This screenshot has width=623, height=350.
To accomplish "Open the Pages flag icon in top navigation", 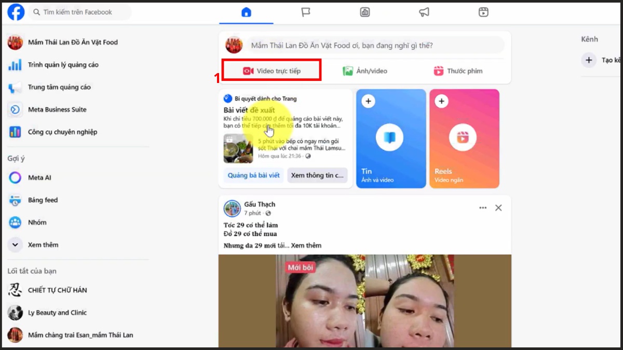I will click(x=305, y=12).
